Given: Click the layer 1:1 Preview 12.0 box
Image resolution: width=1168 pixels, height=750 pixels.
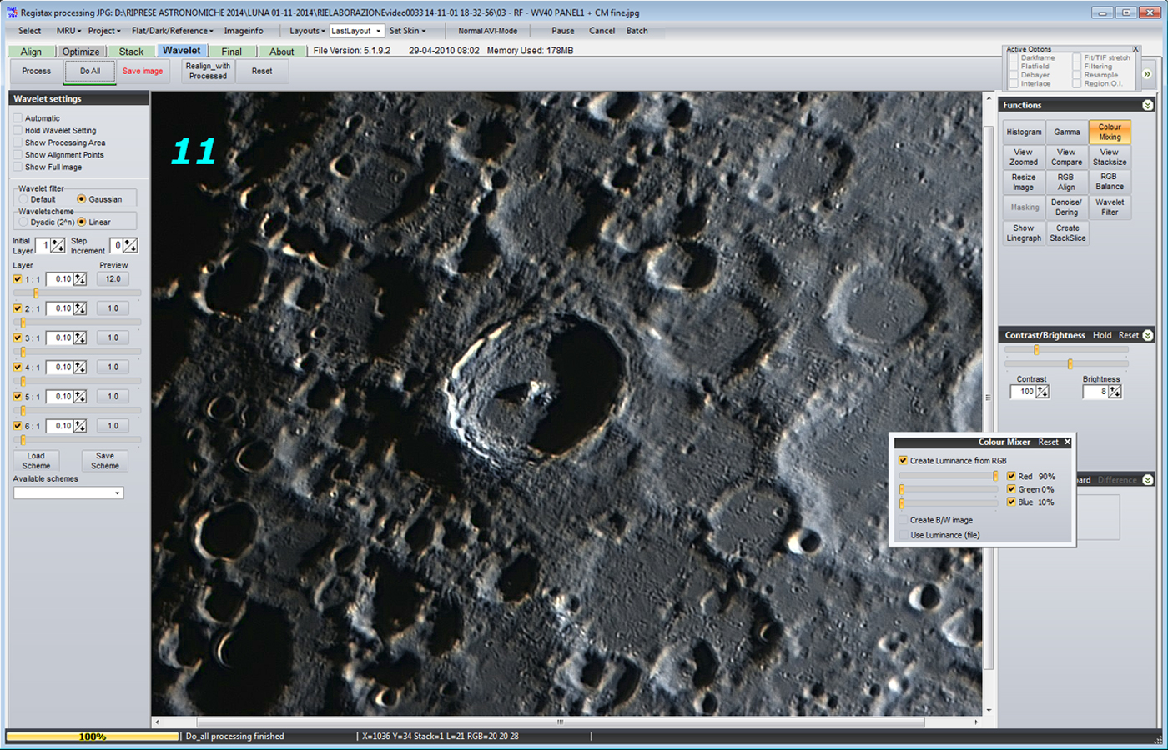Looking at the screenshot, I should (113, 279).
